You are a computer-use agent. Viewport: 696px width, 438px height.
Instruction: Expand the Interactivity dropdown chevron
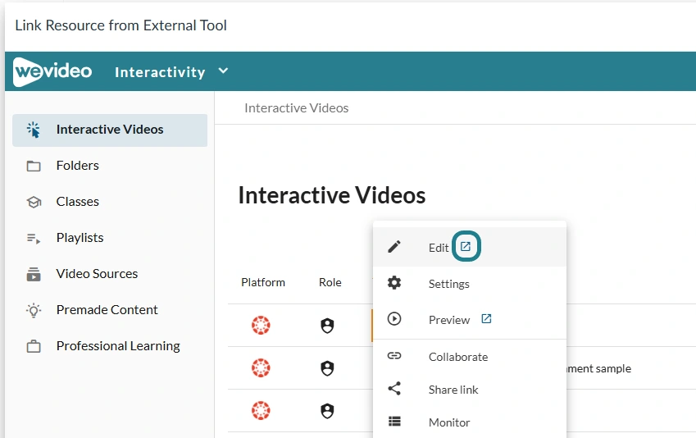tap(223, 71)
